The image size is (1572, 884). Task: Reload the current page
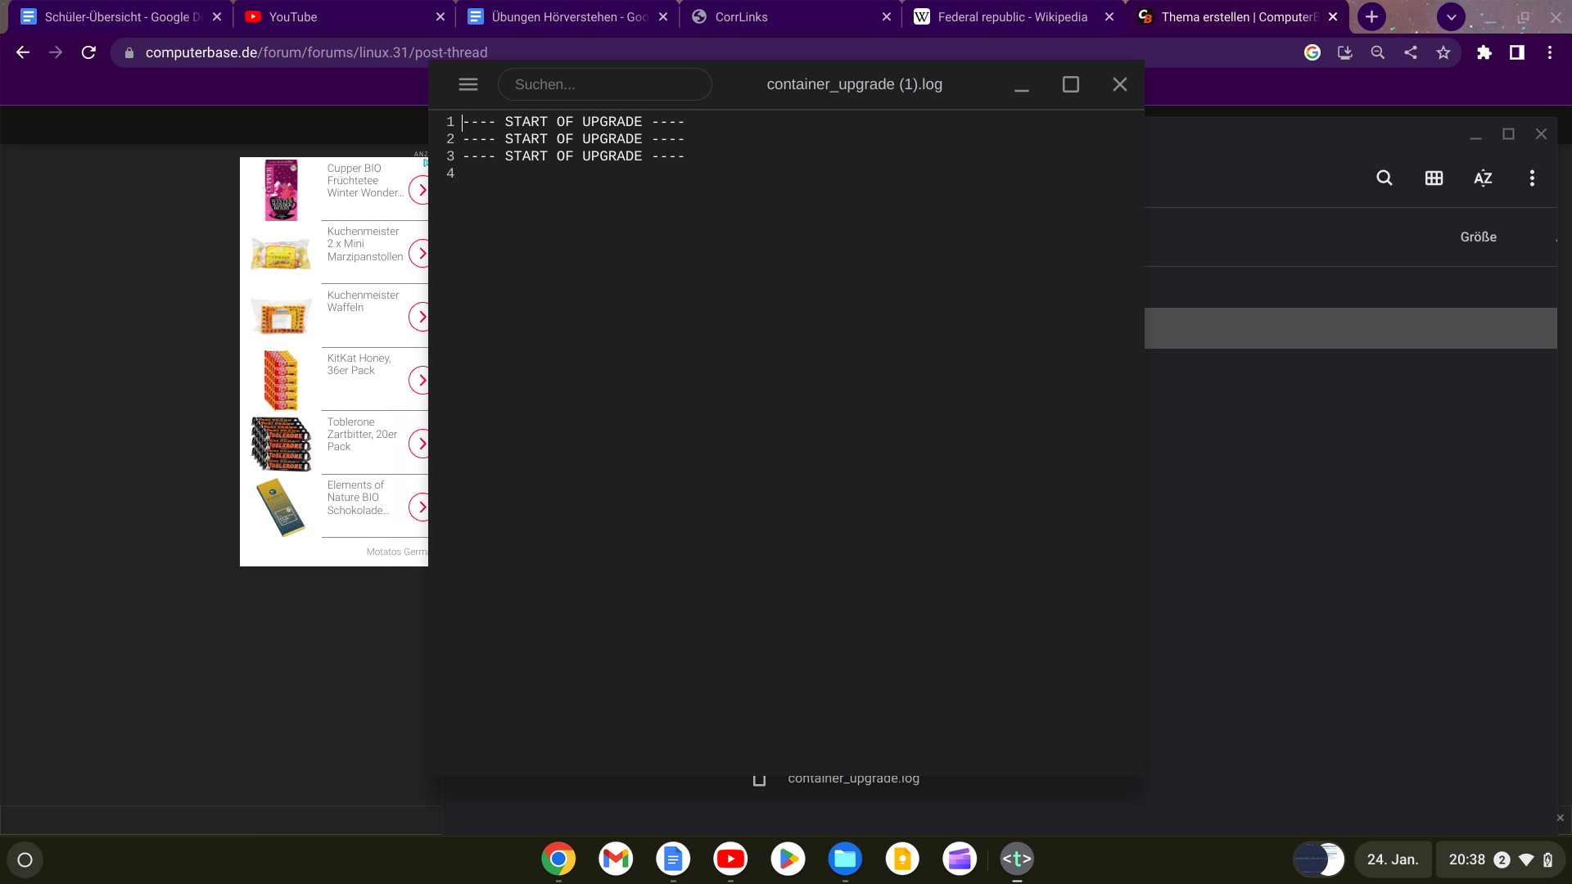(x=88, y=52)
